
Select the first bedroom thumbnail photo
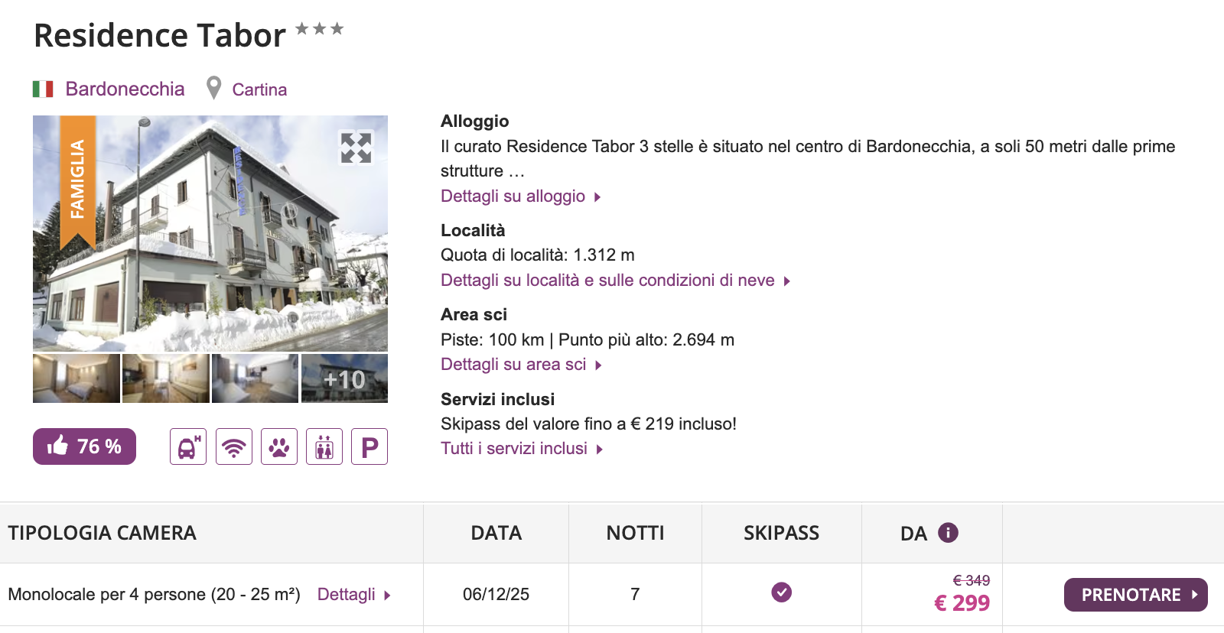click(76, 378)
